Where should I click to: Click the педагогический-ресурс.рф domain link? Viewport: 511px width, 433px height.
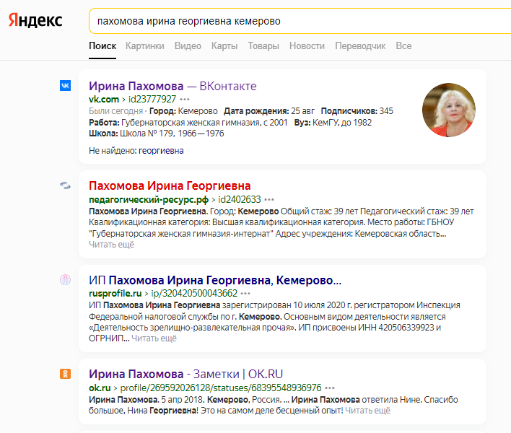[x=149, y=199]
